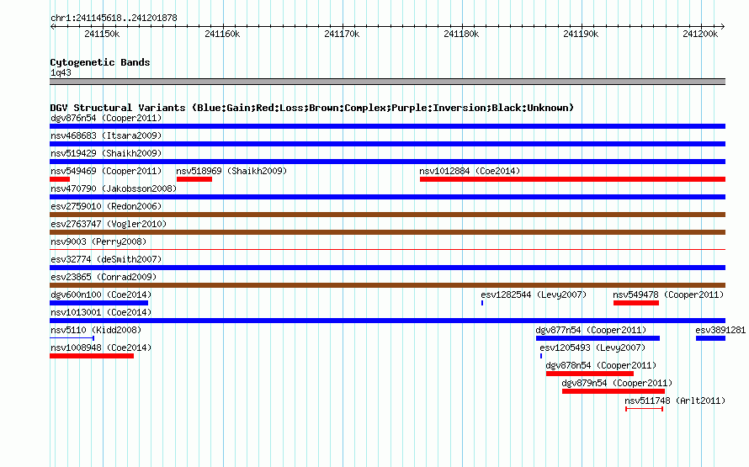
Task: Click the 241190k ruler tick label
Action: click(x=581, y=34)
